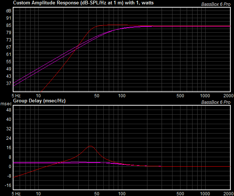Image resolution: width=234 pixels, height=196 pixels.
Task: Click 1000 frequency label under amplitude graph
Action: [205, 96]
